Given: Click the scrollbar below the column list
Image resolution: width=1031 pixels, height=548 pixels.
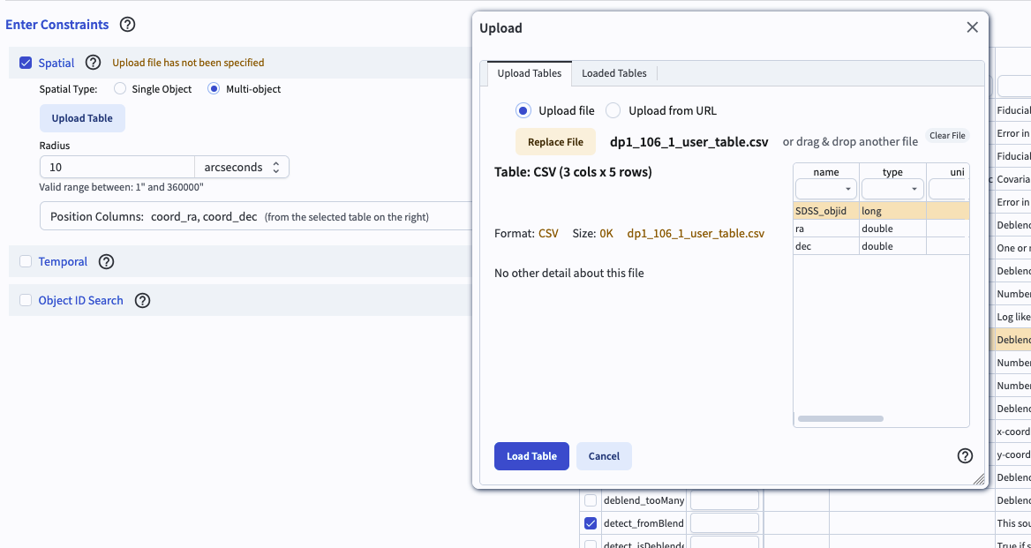Looking at the screenshot, I should pyautogui.click(x=839, y=418).
